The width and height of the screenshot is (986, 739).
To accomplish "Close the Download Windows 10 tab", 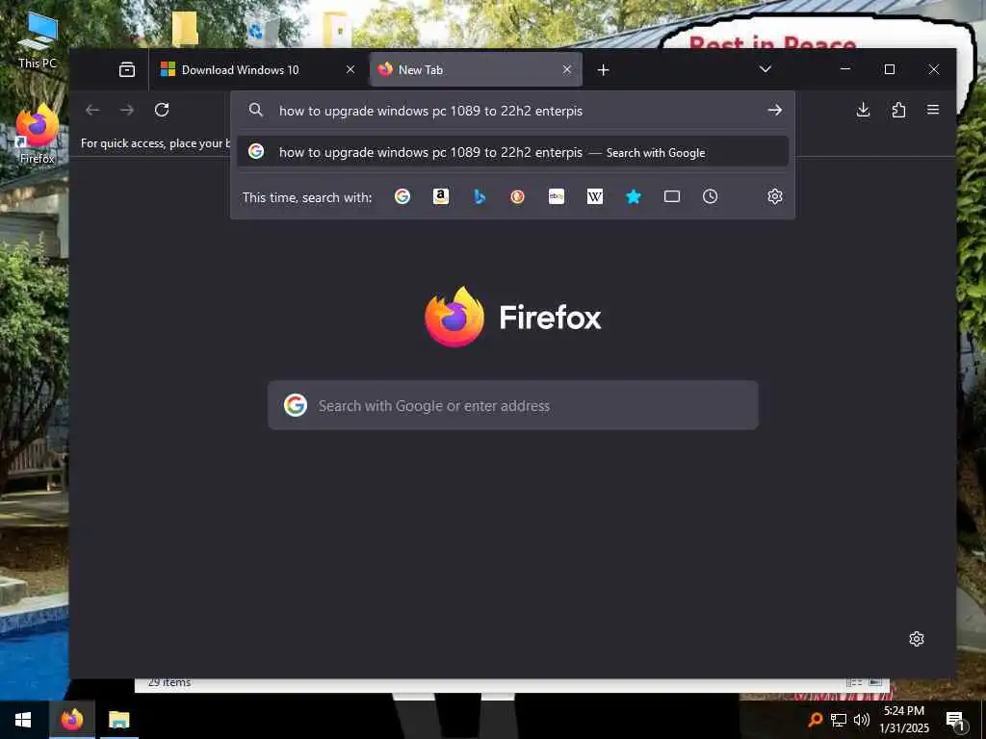I will (x=350, y=69).
